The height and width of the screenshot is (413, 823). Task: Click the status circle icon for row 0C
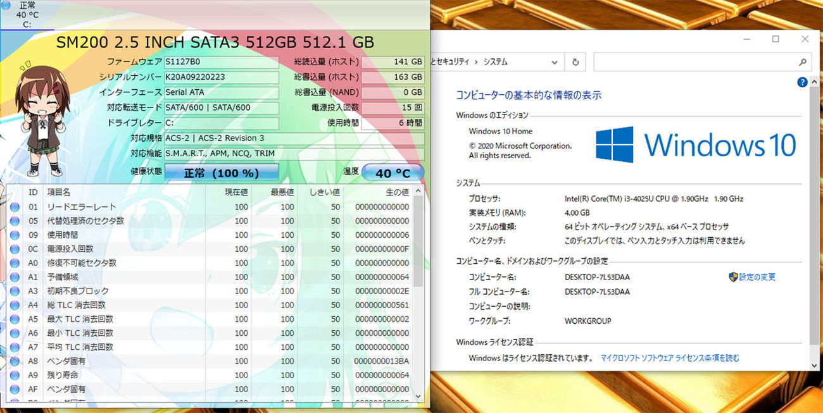15,249
